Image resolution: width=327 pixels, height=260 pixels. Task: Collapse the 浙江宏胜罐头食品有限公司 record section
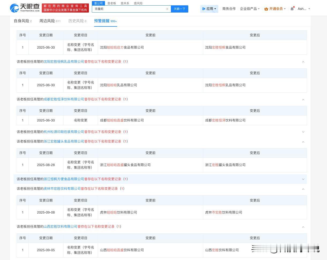(x=303, y=142)
